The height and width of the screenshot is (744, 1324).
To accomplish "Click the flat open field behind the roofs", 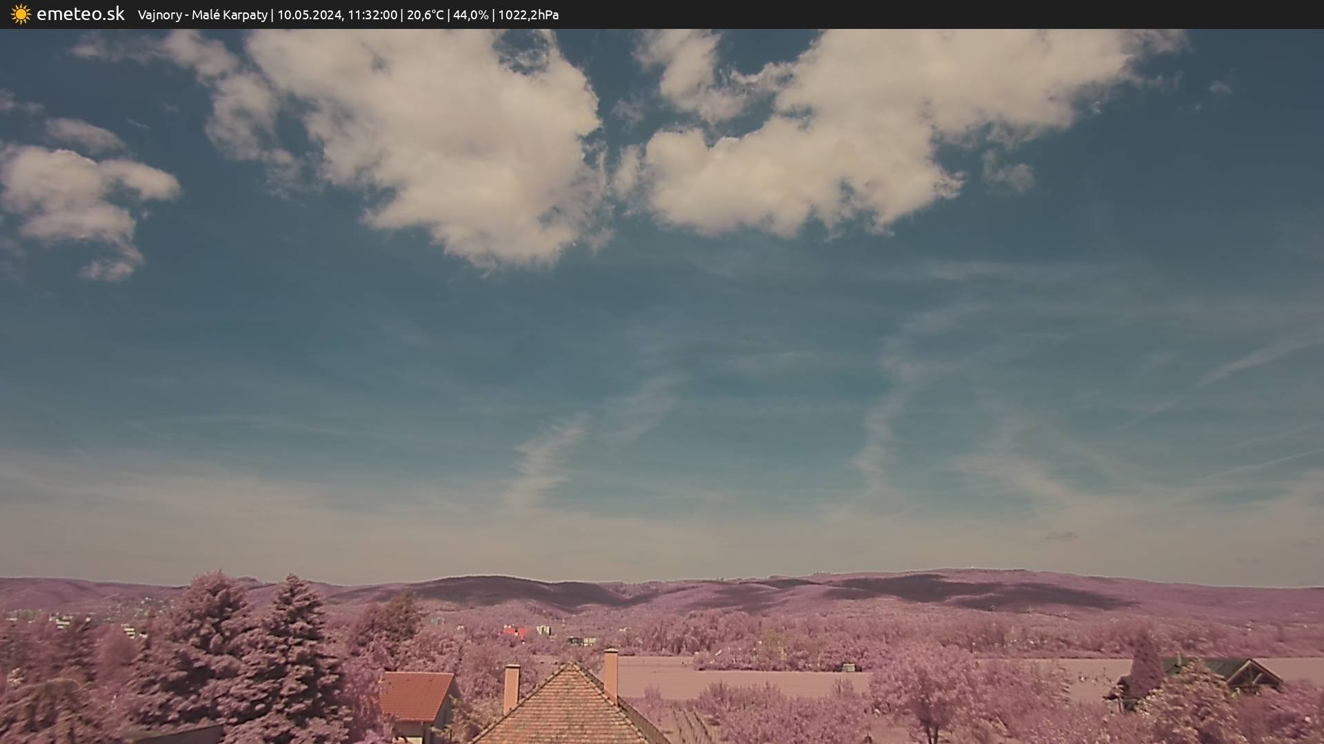I will (759, 679).
